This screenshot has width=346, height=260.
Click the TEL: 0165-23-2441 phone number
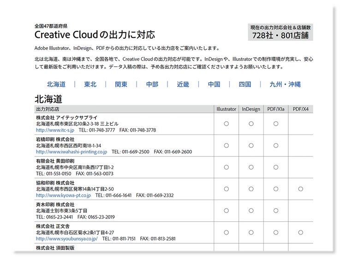54,217
